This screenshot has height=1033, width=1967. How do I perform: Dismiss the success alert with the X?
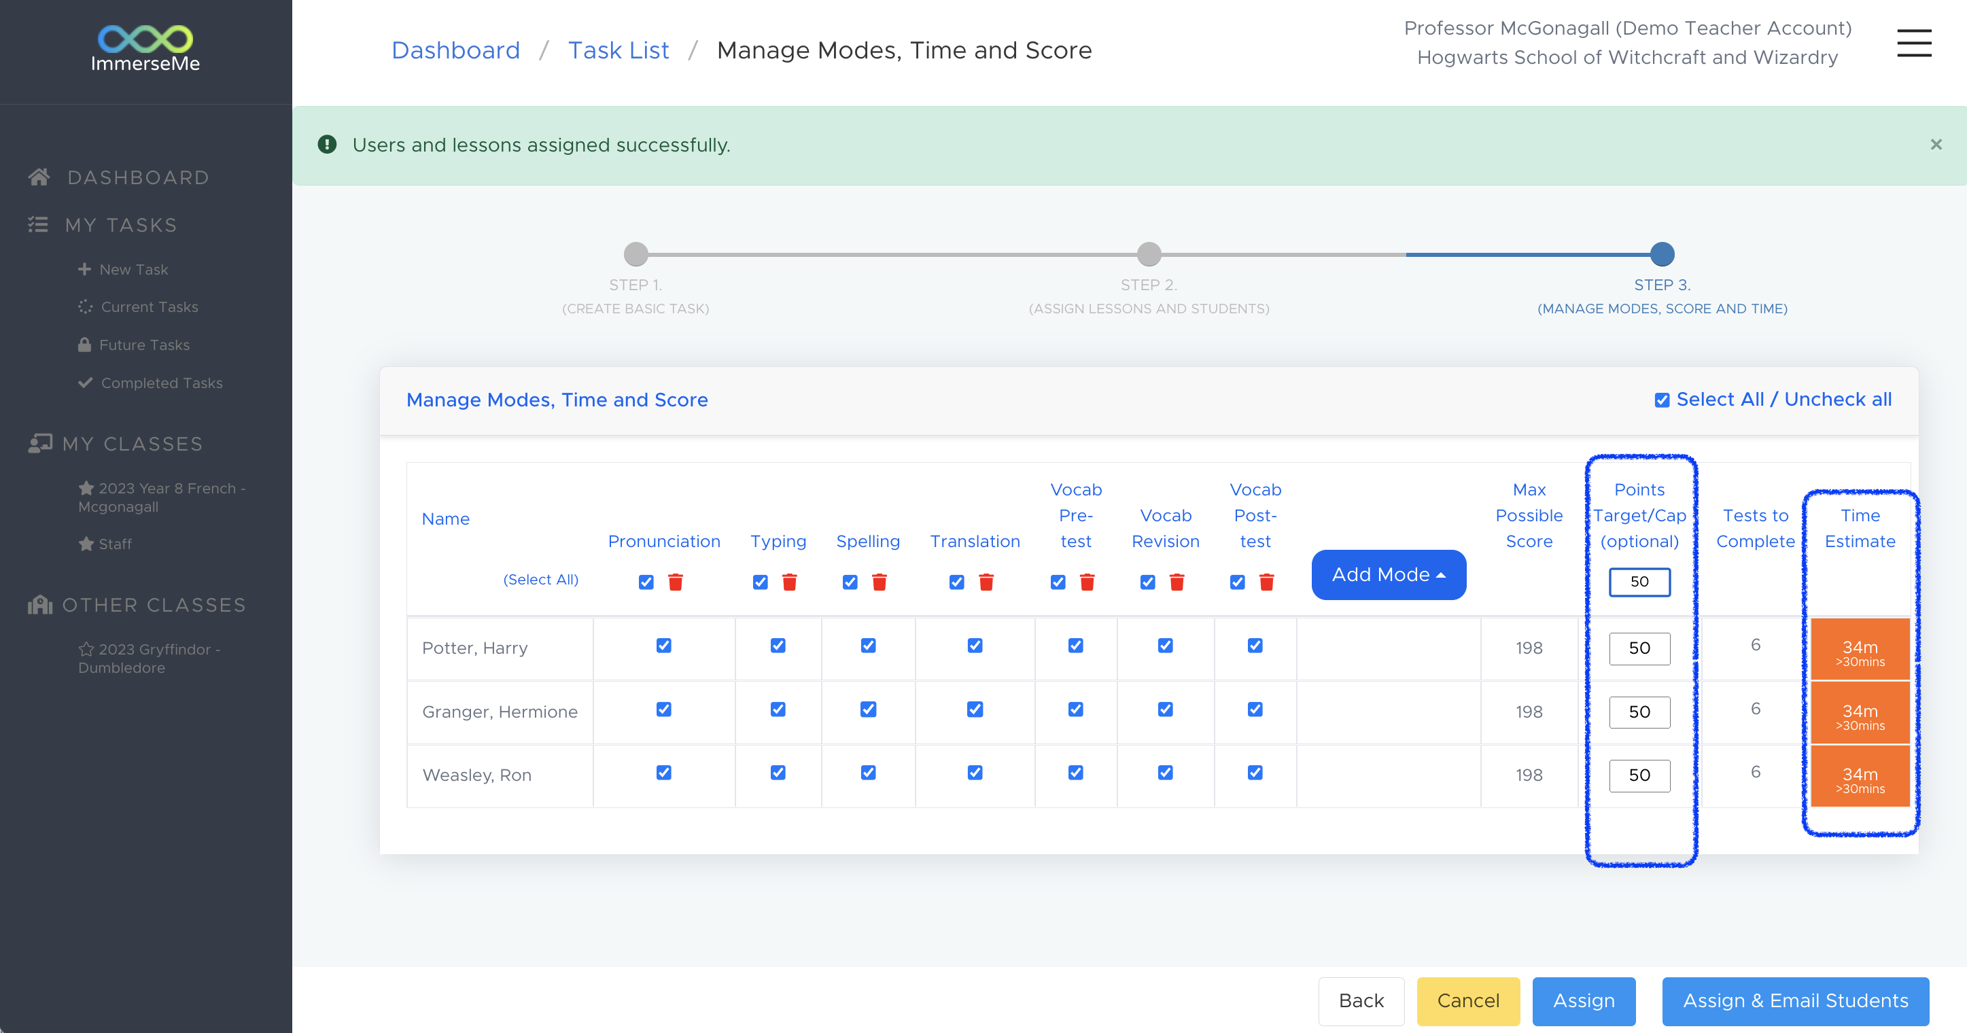tap(1936, 144)
